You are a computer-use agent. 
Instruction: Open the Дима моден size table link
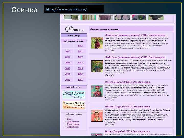point(73,122)
